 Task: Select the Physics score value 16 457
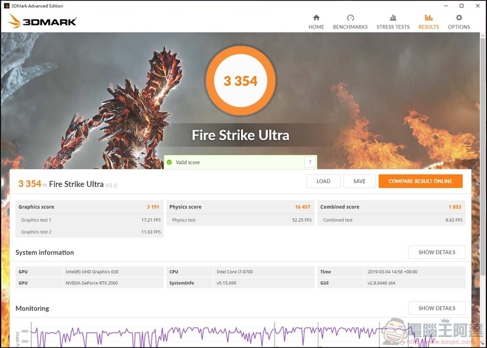pyautogui.click(x=303, y=207)
